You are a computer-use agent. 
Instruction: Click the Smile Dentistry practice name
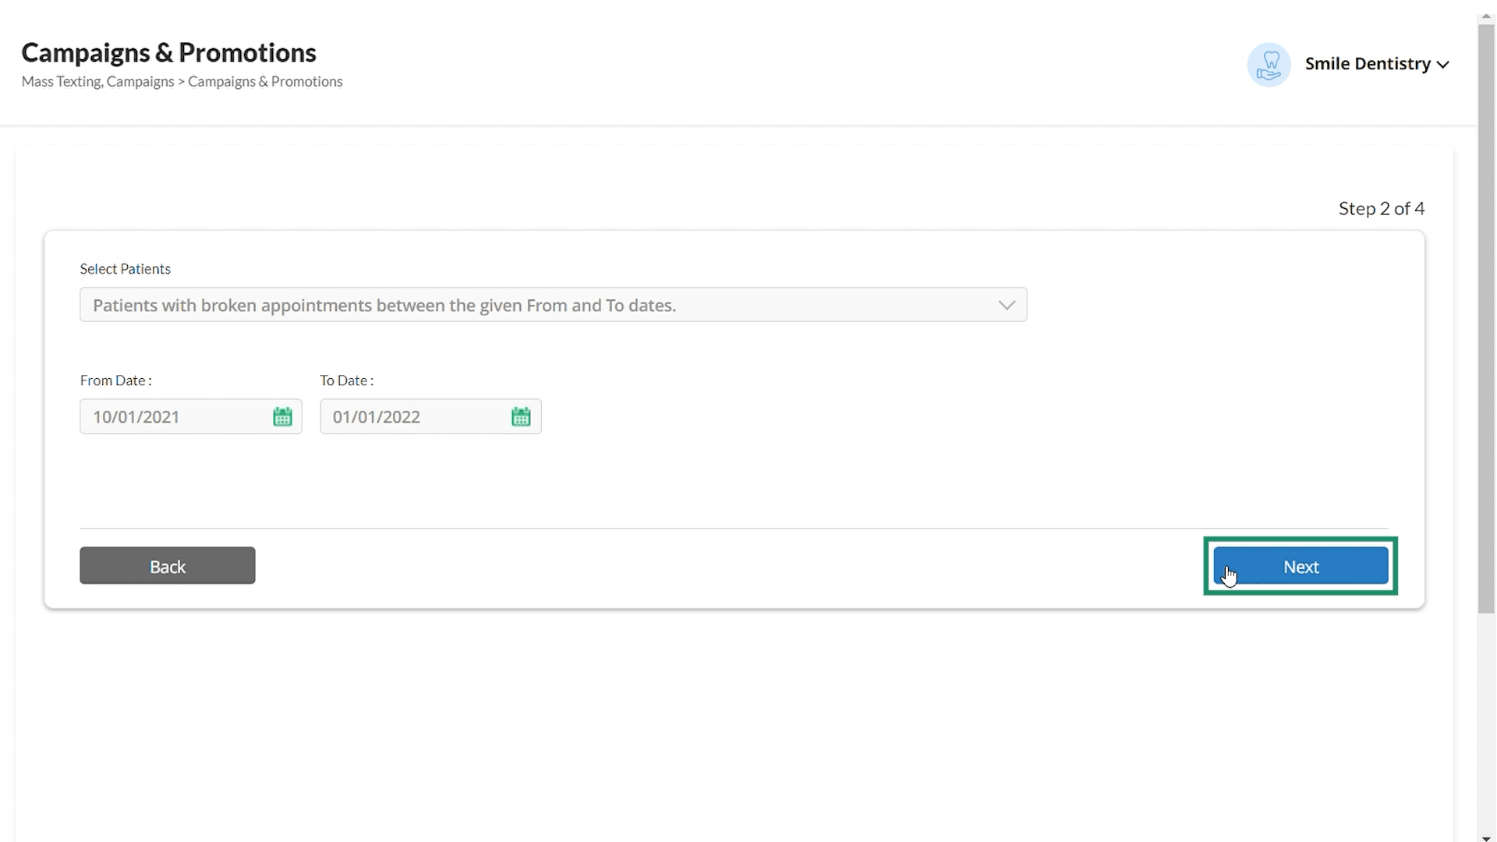[1368, 64]
